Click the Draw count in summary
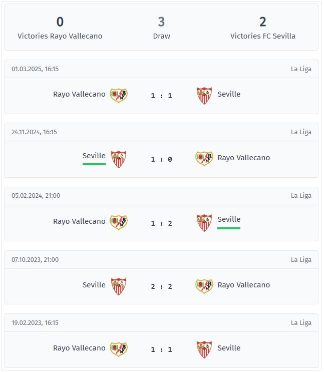324x372 pixels. (x=161, y=22)
